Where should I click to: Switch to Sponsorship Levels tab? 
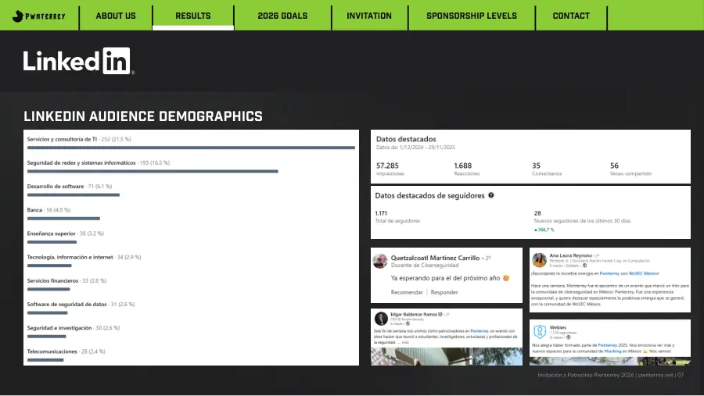click(x=472, y=16)
